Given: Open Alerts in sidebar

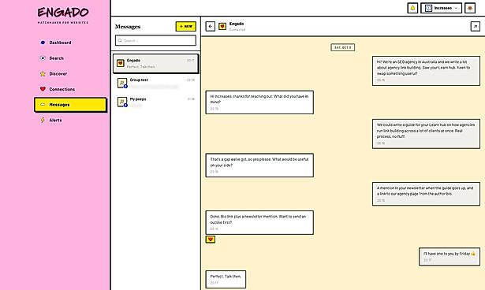Looking at the screenshot, I should click(x=55, y=120).
